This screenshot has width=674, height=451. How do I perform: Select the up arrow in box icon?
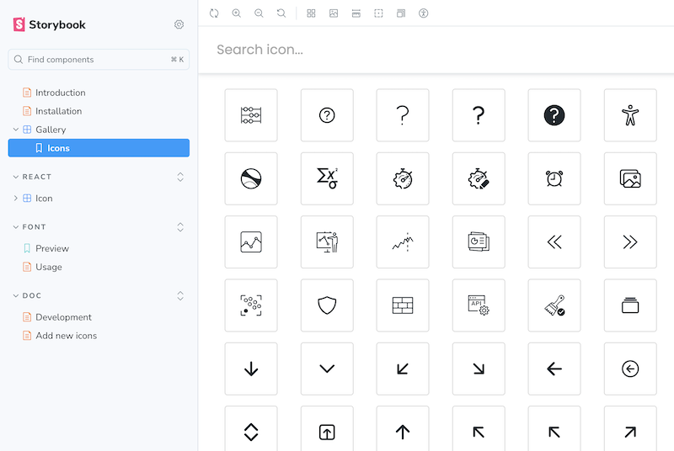(327, 428)
